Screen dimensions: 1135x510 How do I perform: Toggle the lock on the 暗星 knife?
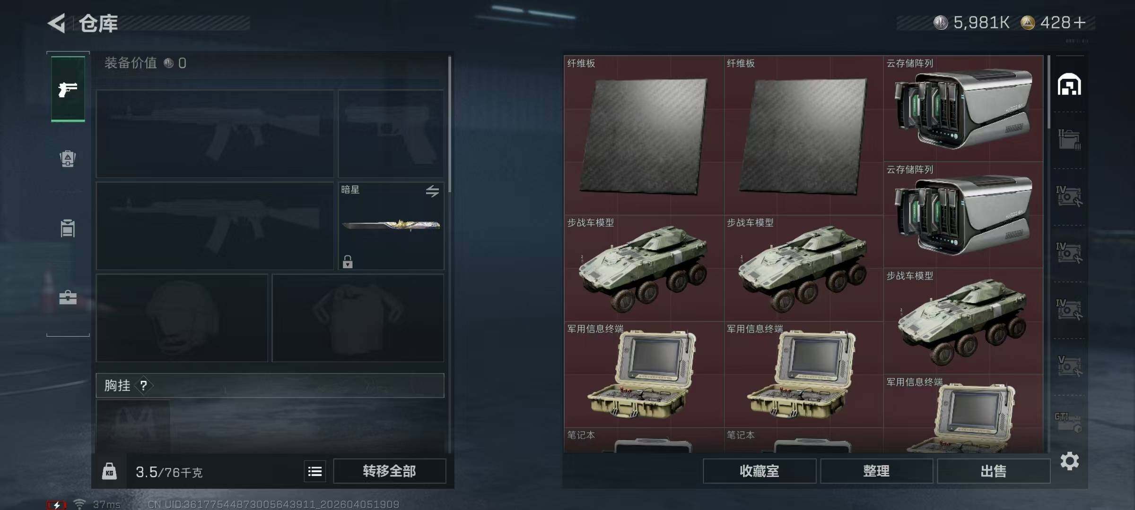tap(348, 262)
